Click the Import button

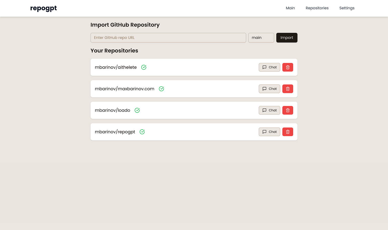pyautogui.click(x=287, y=38)
